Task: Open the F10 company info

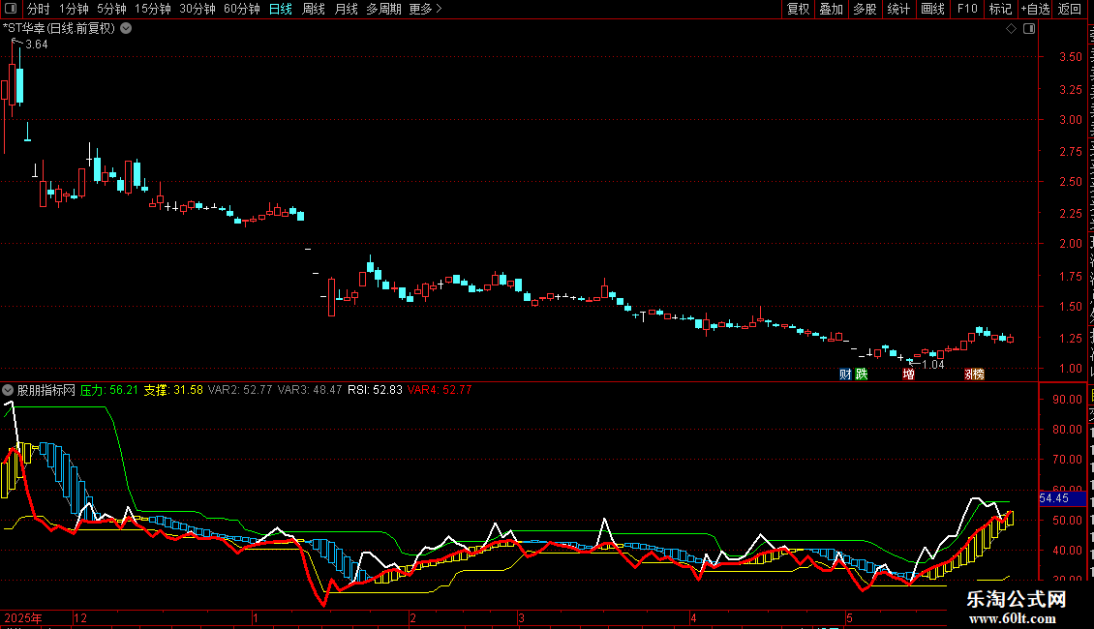Action: click(x=967, y=9)
